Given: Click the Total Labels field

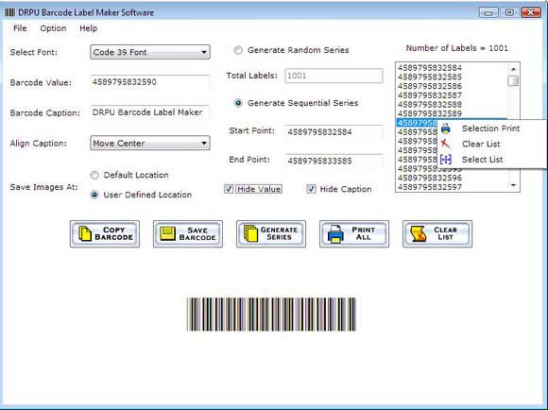Looking at the screenshot, I should click(334, 76).
